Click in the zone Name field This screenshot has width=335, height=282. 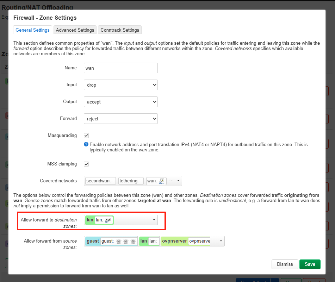pos(120,68)
